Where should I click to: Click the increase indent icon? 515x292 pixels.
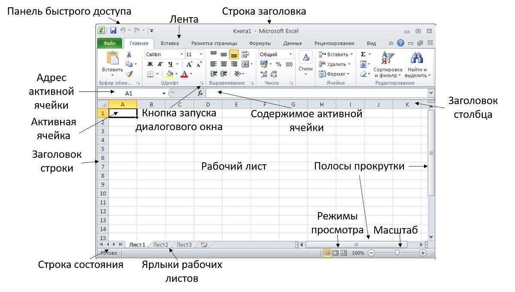[x=224, y=74]
